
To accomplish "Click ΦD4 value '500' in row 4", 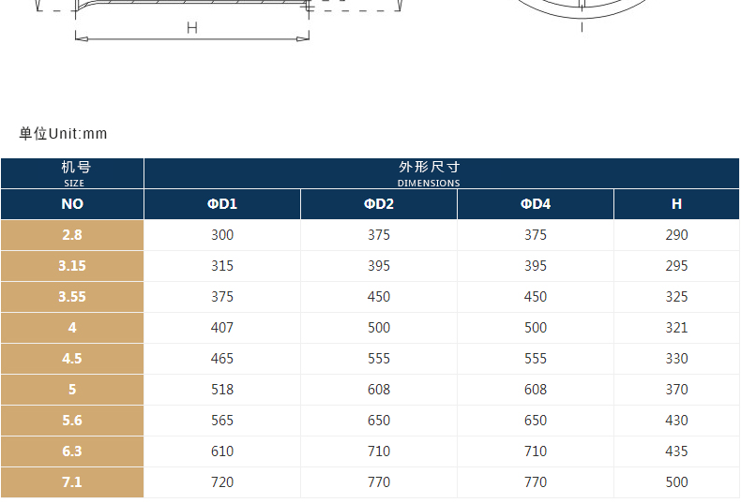I will coord(536,328).
